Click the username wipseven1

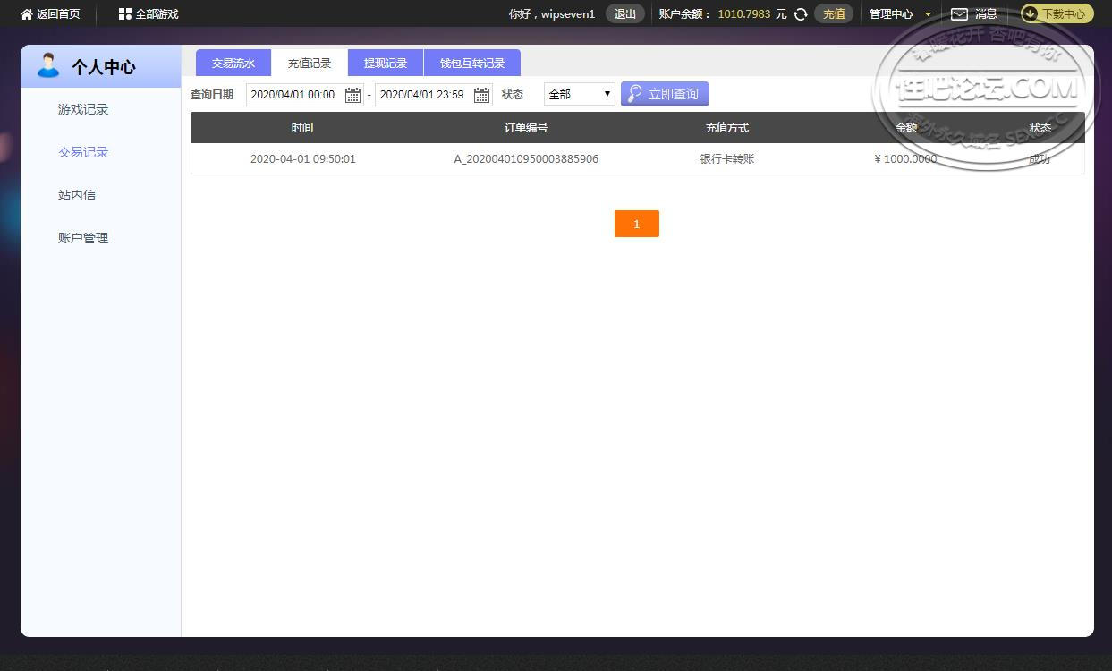(568, 14)
